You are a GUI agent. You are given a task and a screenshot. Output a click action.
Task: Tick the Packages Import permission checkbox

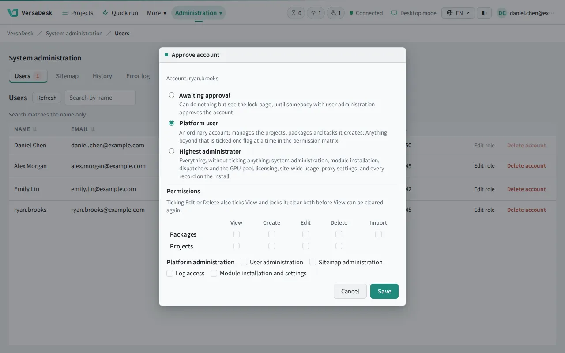378,234
